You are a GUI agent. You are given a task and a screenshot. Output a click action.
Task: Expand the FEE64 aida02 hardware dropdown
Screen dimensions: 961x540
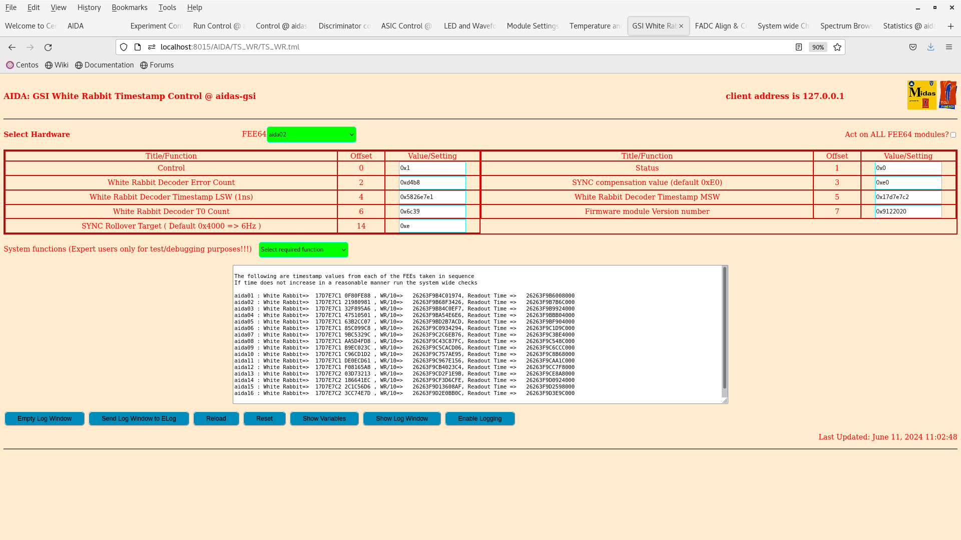(x=311, y=134)
